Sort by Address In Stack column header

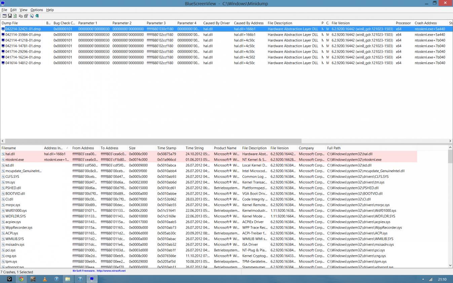tap(56, 148)
